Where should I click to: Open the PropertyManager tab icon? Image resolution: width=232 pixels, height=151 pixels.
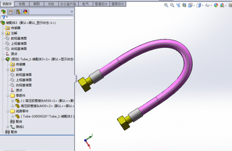(11, 12)
